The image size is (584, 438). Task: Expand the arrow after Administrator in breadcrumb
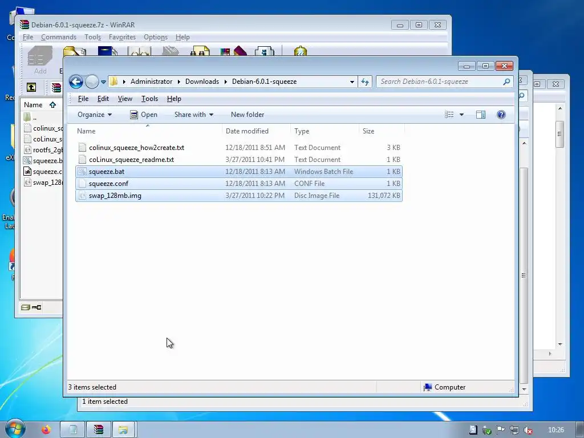click(x=179, y=82)
